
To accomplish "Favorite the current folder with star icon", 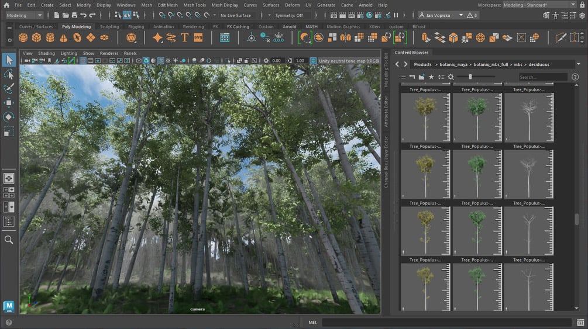I will [x=431, y=77].
